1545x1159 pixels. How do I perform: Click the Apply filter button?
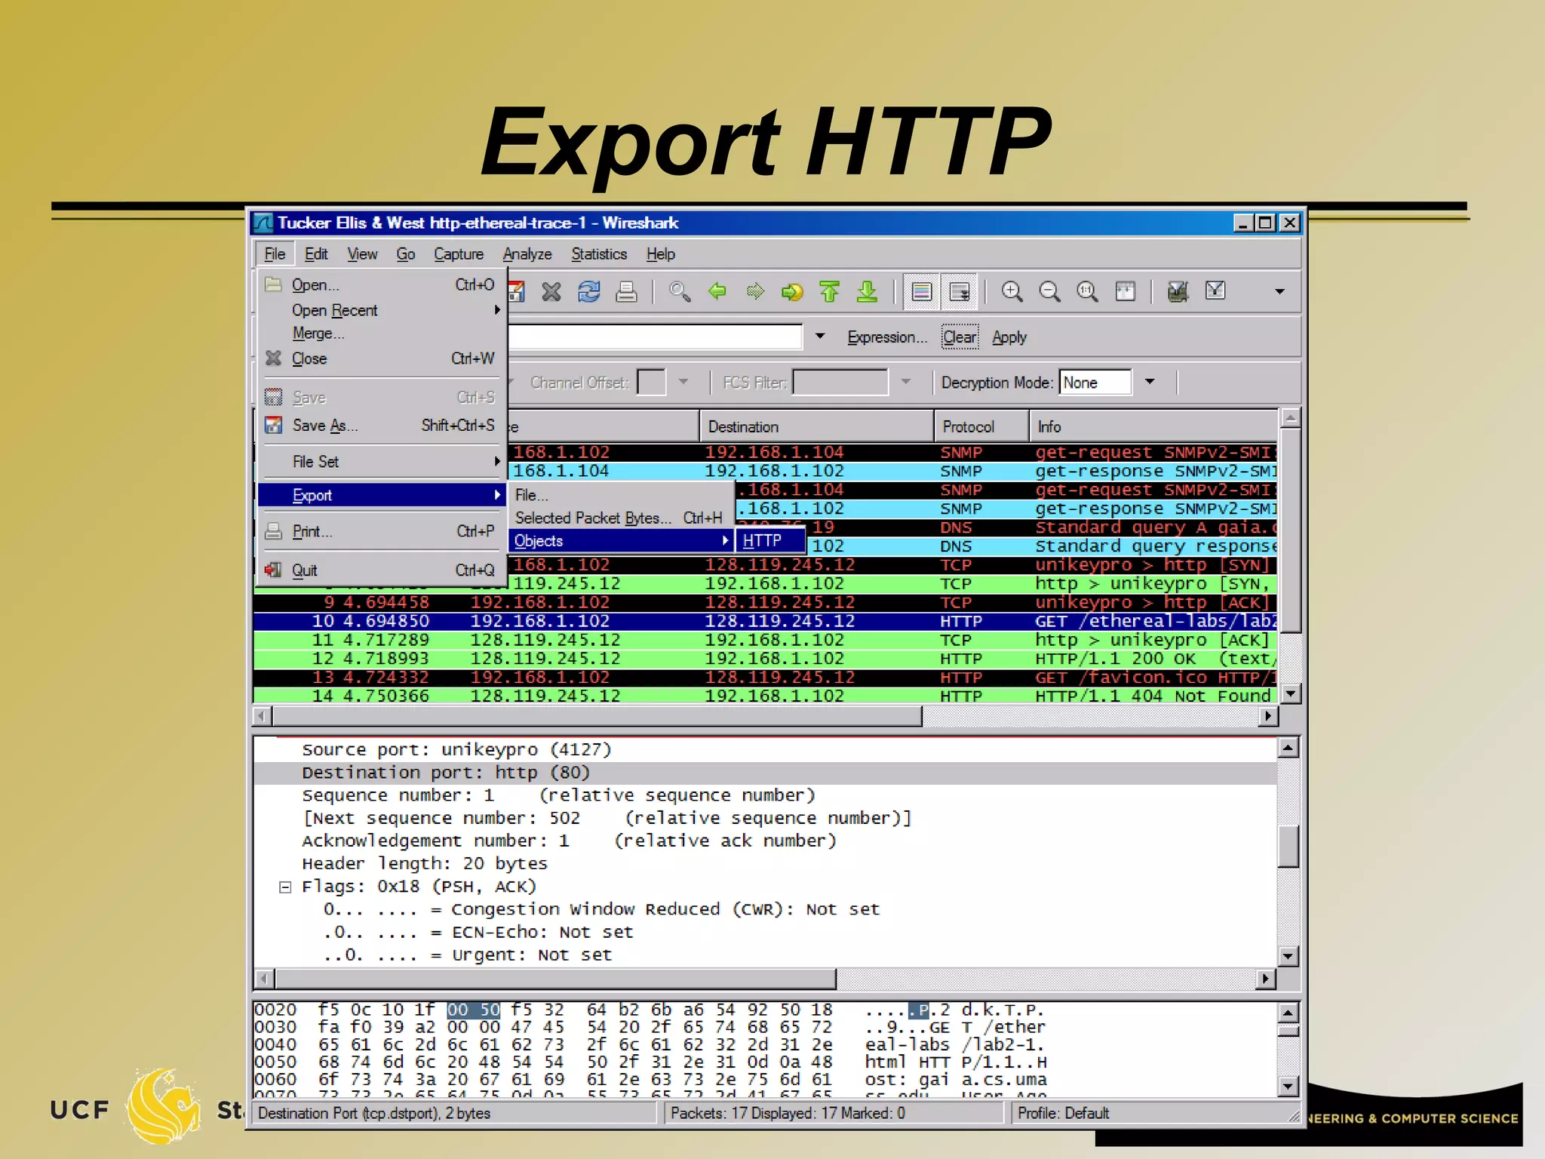[1009, 337]
